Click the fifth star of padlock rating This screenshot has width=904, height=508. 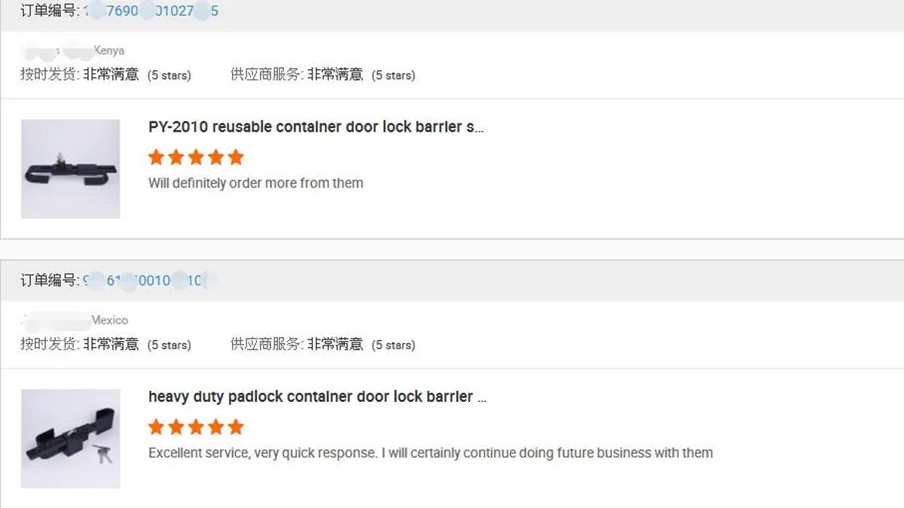236,427
